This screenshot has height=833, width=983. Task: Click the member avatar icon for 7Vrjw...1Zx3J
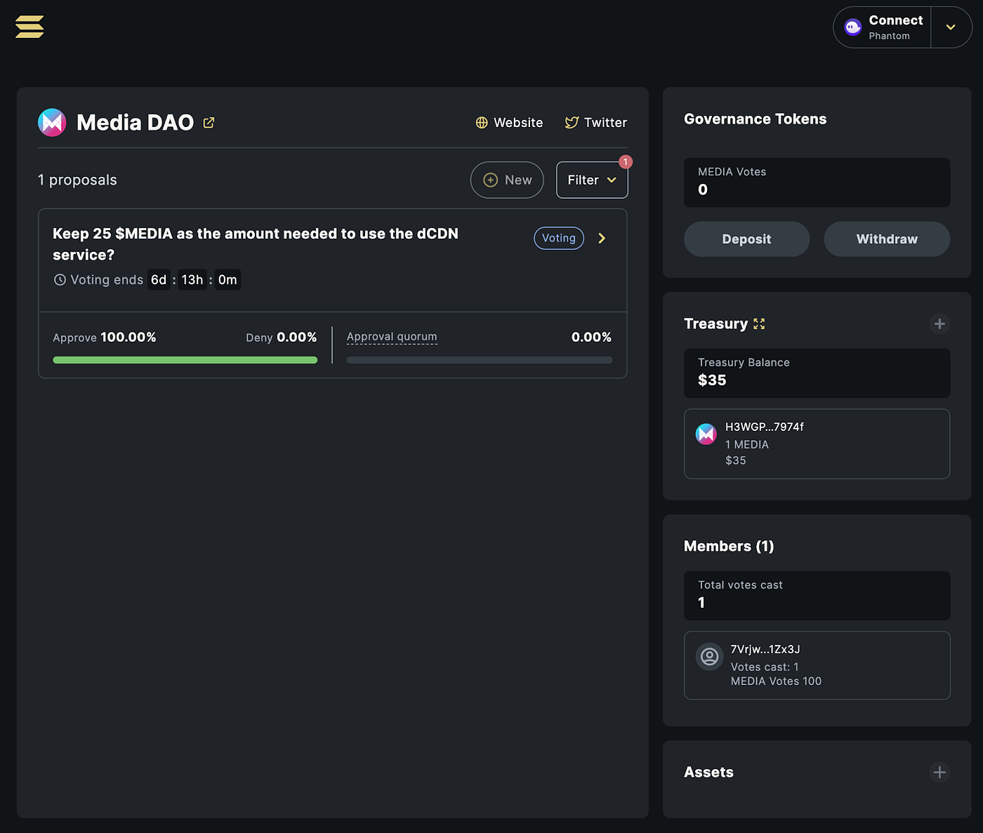coord(709,657)
